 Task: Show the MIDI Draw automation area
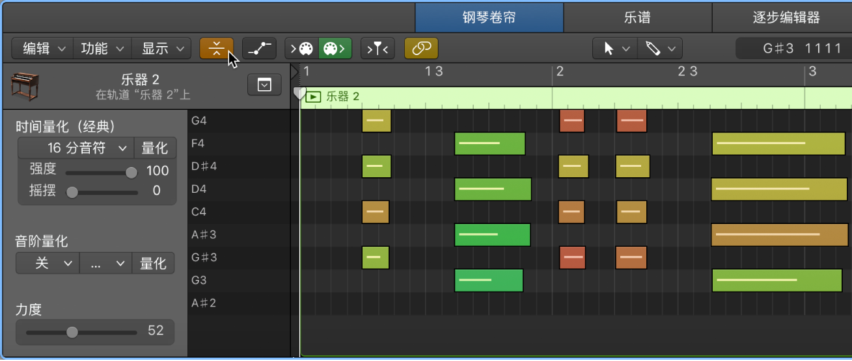click(259, 49)
